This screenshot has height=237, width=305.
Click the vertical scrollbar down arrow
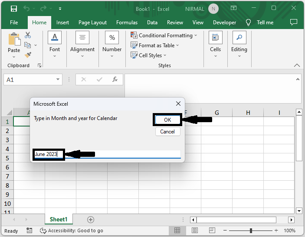click(x=299, y=211)
